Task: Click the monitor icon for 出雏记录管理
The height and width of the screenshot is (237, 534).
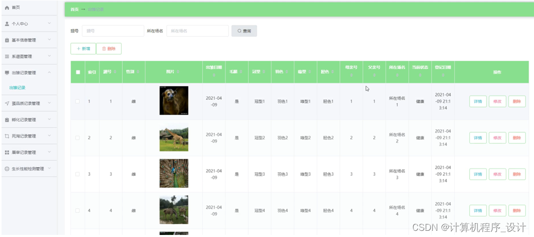Action: tap(7, 72)
